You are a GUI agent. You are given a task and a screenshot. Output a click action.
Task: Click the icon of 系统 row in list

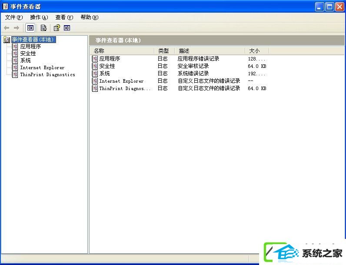coord(95,74)
